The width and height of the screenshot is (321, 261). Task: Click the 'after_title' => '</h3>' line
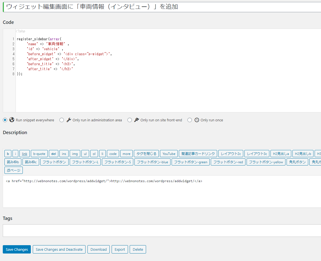[50, 69]
